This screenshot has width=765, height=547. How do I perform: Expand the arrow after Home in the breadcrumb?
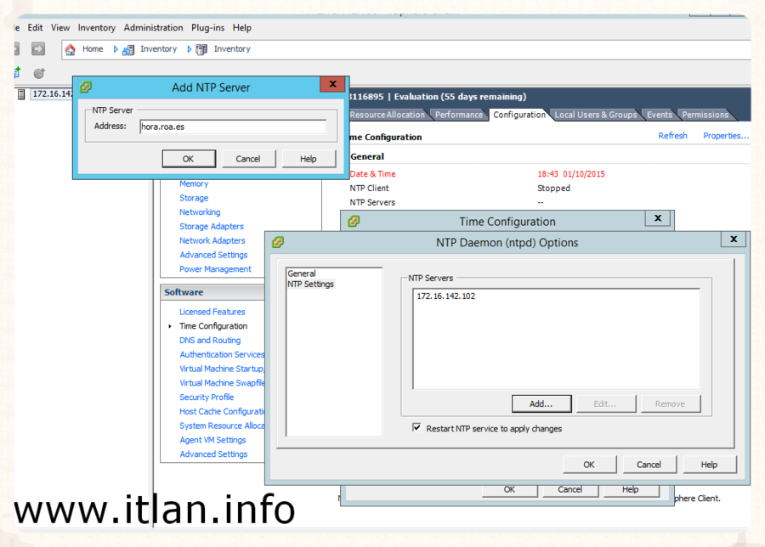(x=116, y=49)
